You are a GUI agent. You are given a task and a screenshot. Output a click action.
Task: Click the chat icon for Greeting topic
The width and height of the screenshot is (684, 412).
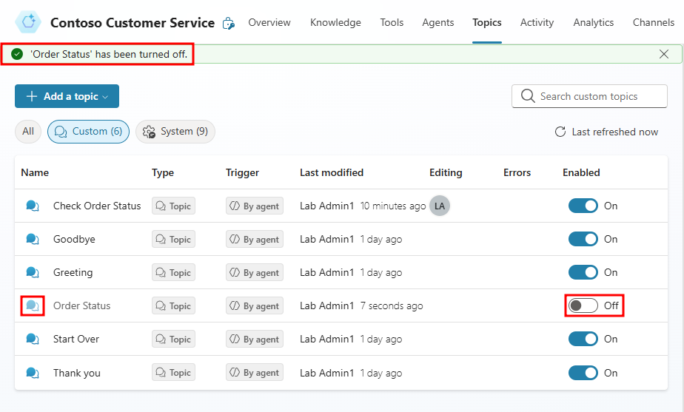[x=33, y=272]
